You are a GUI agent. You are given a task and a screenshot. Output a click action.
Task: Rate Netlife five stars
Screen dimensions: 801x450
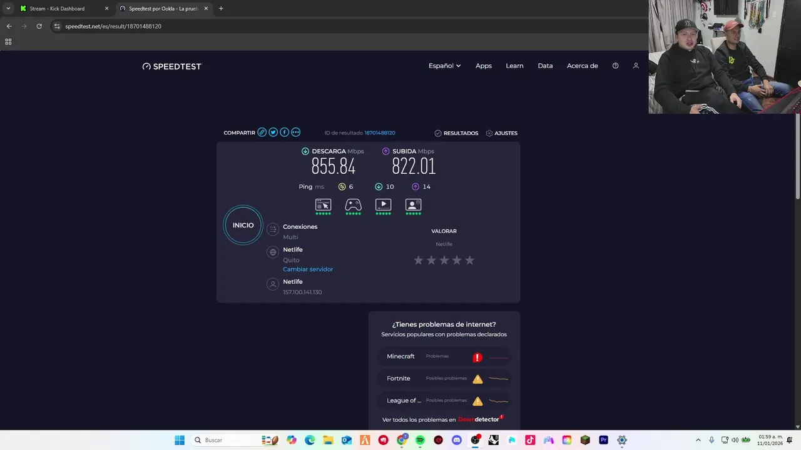(470, 260)
